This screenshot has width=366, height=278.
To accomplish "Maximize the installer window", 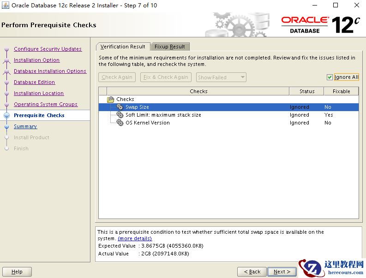I will point(336,5).
